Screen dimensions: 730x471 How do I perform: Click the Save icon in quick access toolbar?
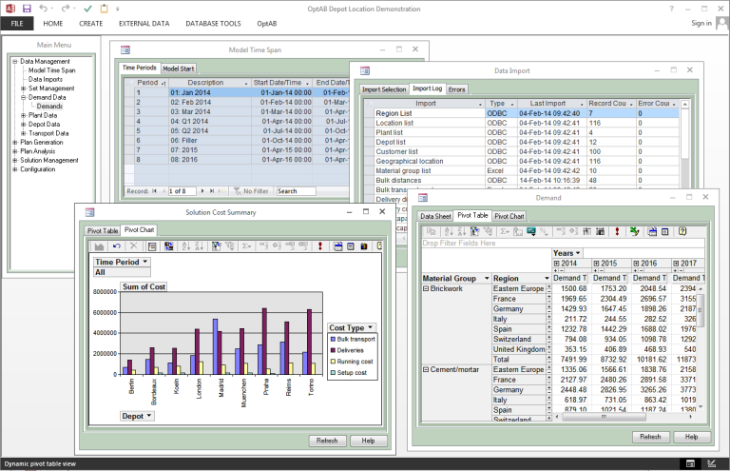27,9
